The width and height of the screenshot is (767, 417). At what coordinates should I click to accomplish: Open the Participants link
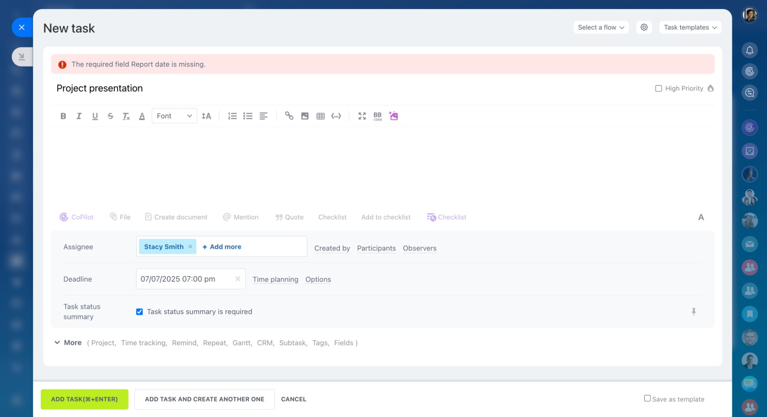[x=376, y=248]
